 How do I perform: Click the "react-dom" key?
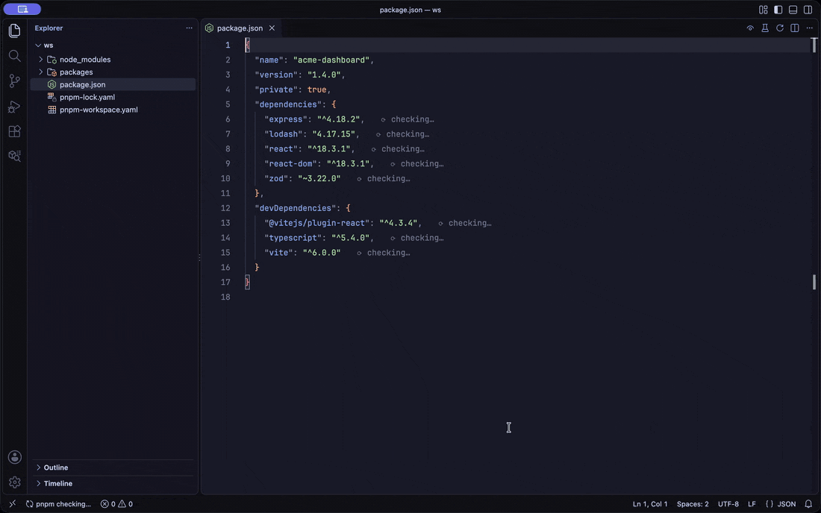pos(290,164)
